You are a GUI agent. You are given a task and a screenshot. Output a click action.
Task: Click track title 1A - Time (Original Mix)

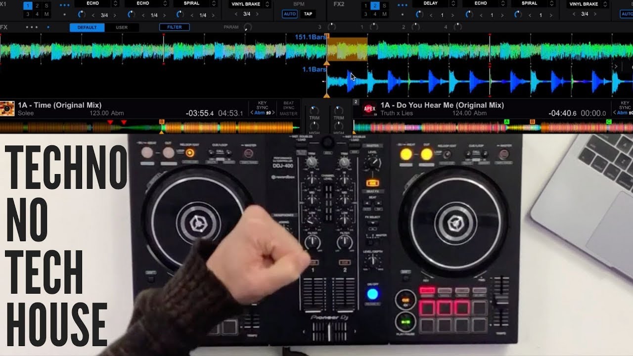pos(59,105)
